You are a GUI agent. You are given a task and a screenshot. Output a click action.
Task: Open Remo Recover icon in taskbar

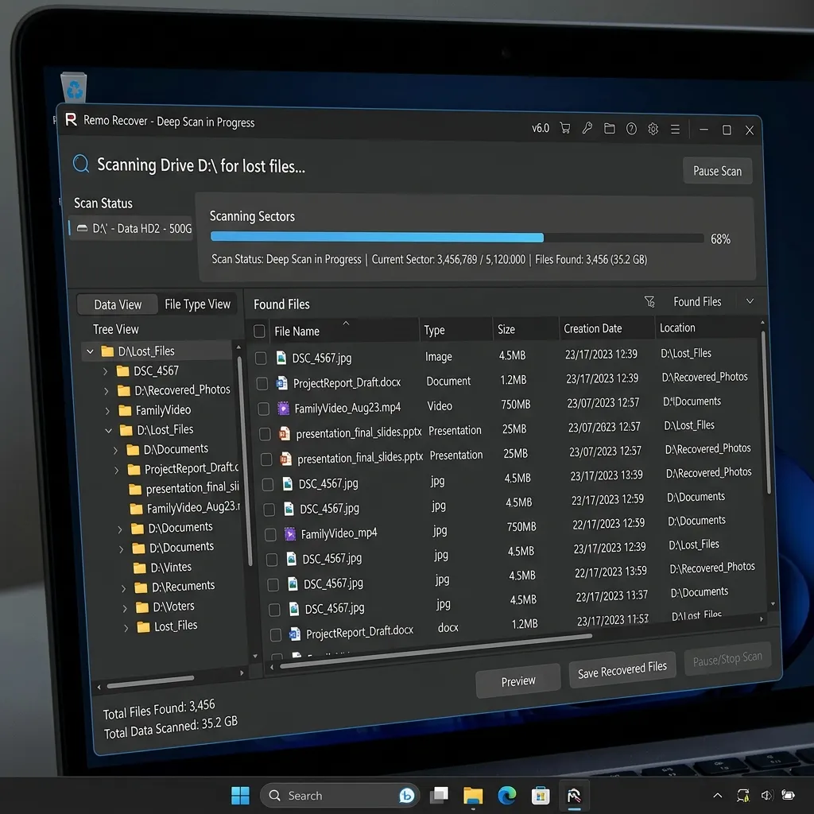[574, 795]
